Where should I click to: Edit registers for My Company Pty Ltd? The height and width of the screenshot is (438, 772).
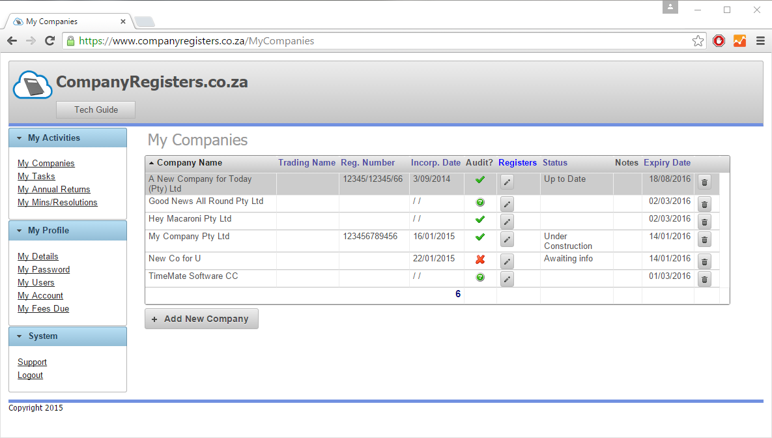point(507,239)
